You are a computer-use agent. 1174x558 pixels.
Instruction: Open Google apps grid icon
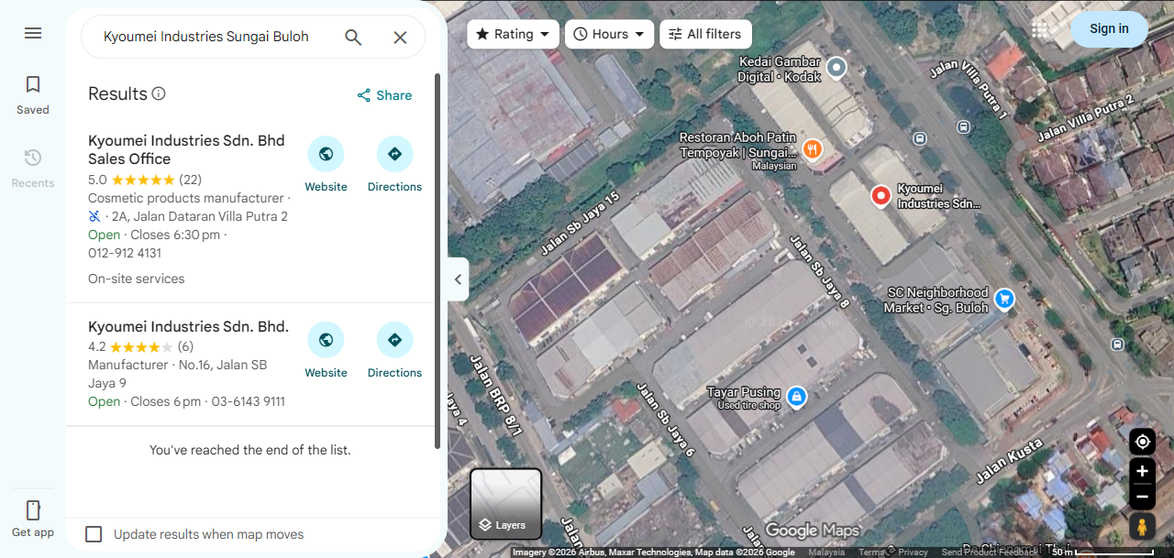coord(1039,29)
